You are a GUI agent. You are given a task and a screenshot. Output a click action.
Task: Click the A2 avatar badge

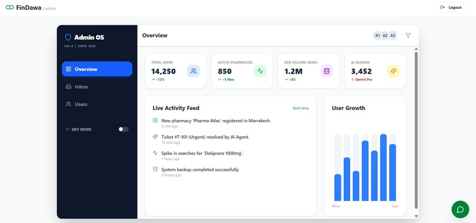pos(385,36)
